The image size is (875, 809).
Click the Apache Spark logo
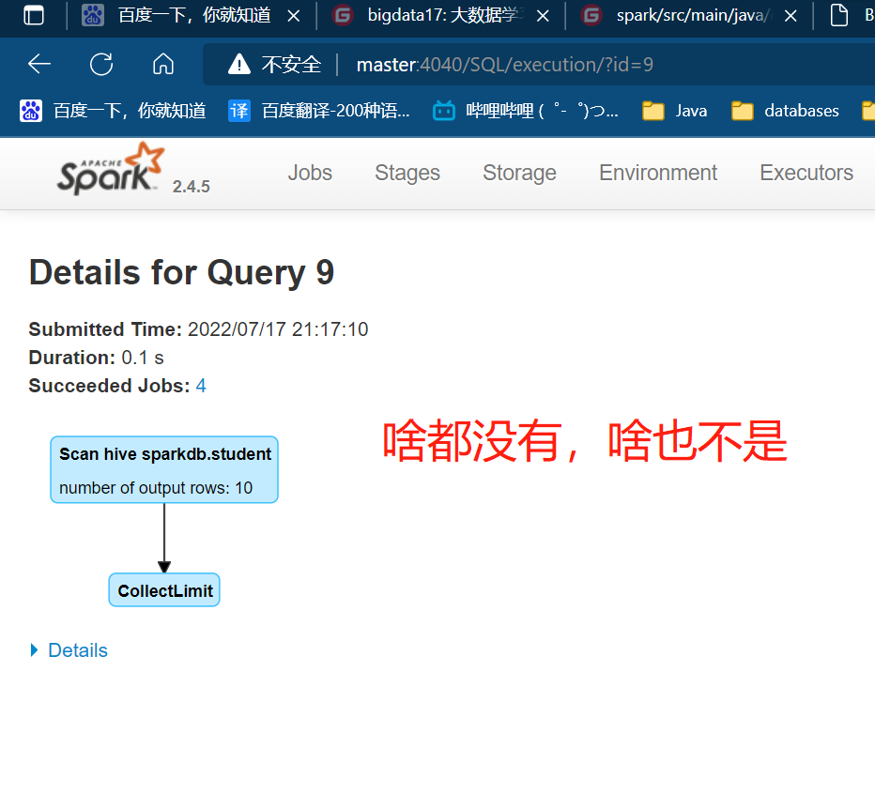click(x=111, y=169)
